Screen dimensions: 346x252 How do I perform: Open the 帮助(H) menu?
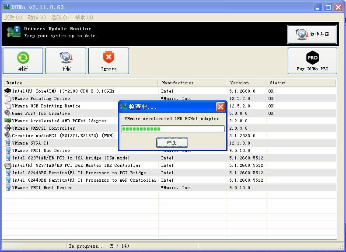84,17
